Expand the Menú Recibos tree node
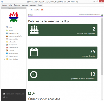Viewport: 104px width, 101px height. click(x=4, y=59)
